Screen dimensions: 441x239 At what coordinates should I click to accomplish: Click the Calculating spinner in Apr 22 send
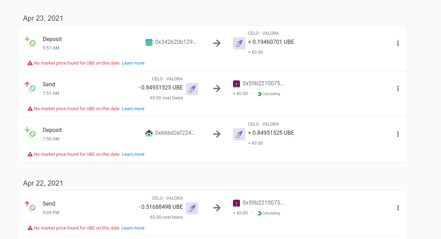click(x=259, y=213)
